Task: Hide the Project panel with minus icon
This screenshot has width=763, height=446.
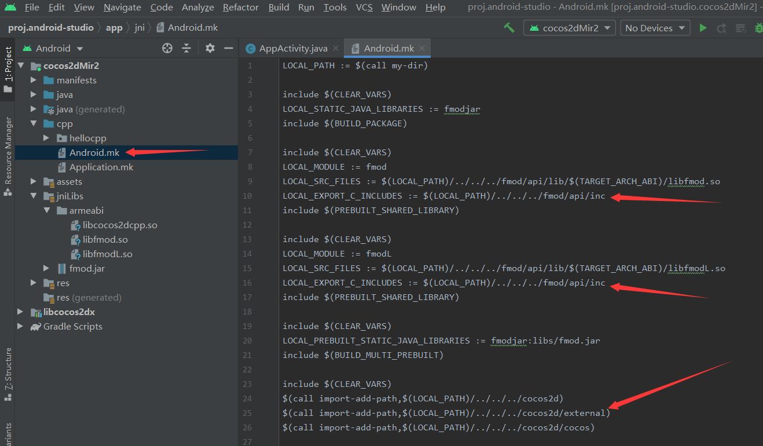Action: 229,48
